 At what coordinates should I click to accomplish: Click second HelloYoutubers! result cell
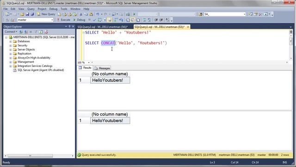point(110,121)
